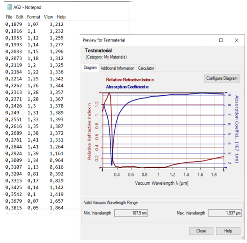Switch to the Diagram tab
This screenshot has height=243, width=247.
(x=90, y=68)
